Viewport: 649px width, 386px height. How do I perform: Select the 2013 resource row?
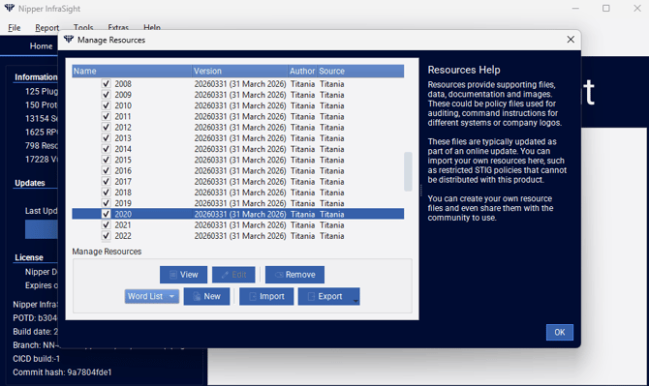pos(238,138)
